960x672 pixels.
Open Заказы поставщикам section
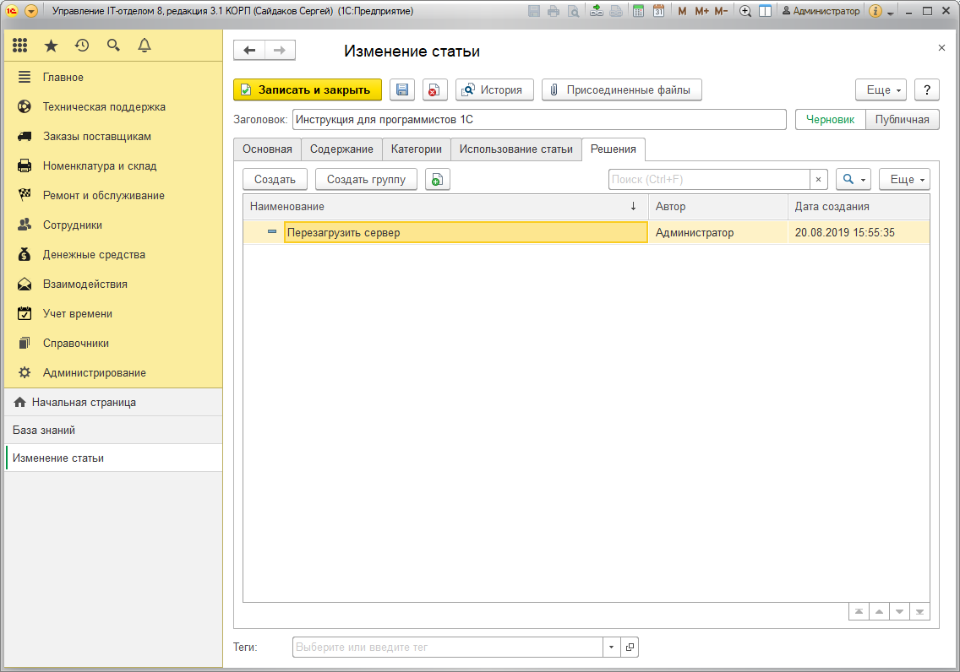[113, 137]
